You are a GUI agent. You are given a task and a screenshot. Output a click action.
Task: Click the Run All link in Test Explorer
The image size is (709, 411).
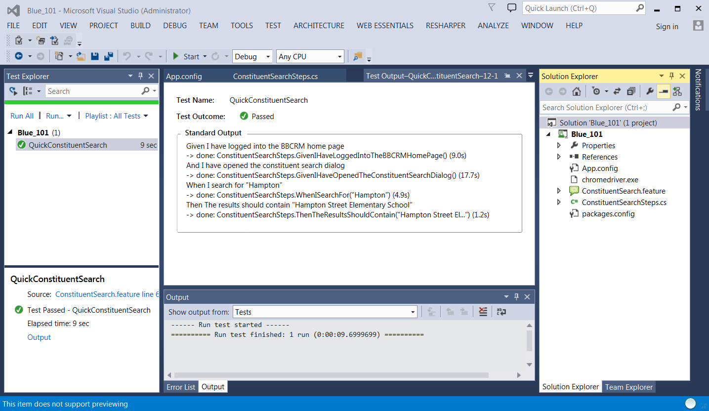[x=22, y=116]
